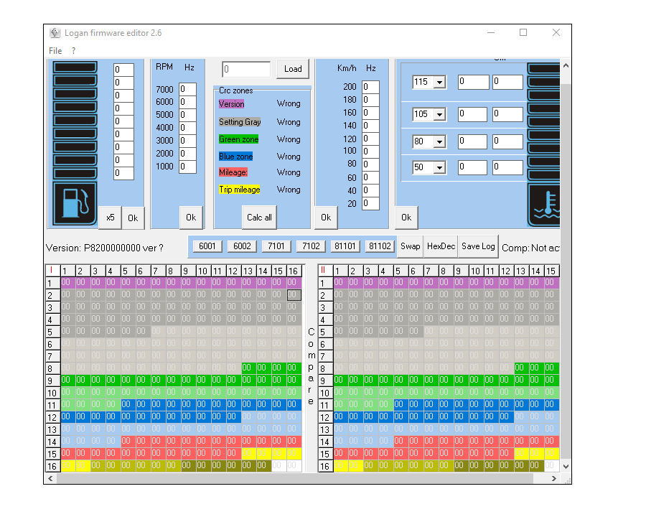Focus the Hz field for 1000 RPM
Viewport: 646px width, 527px height.
[x=187, y=167]
